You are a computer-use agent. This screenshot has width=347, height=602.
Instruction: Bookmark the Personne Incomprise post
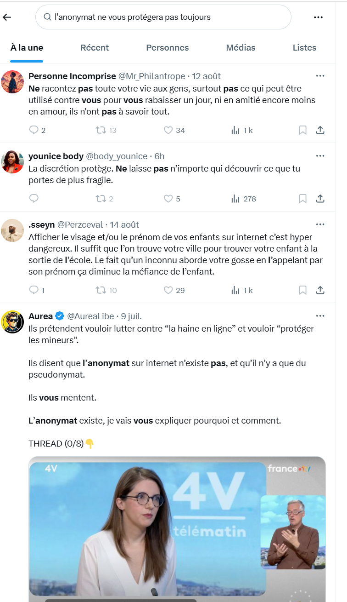tap(302, 130)
